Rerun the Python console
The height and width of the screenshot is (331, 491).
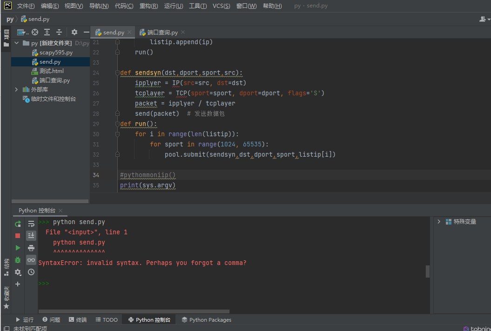point(18,224)
